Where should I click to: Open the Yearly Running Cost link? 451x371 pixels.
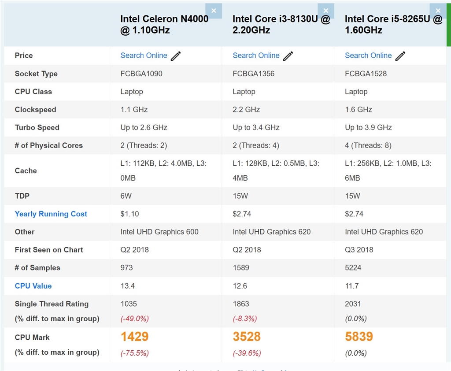[51, 214]
